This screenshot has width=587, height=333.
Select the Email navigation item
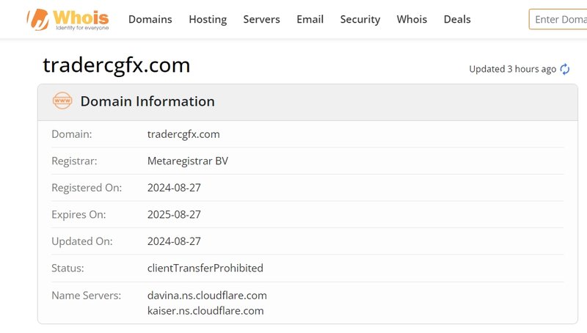coord(310,19)
